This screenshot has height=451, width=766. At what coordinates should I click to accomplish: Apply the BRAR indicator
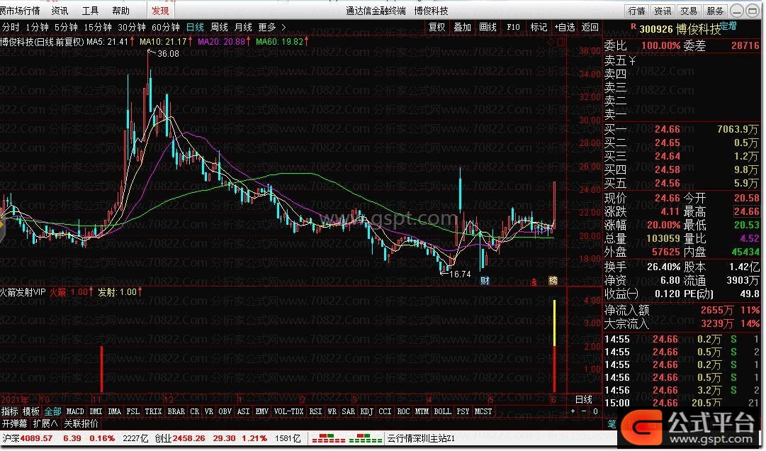pos(176,411)
